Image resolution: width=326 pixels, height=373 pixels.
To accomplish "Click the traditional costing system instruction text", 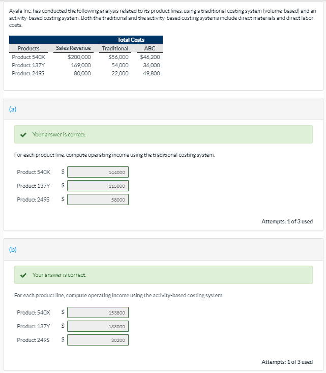I will [x=114, y=155].
